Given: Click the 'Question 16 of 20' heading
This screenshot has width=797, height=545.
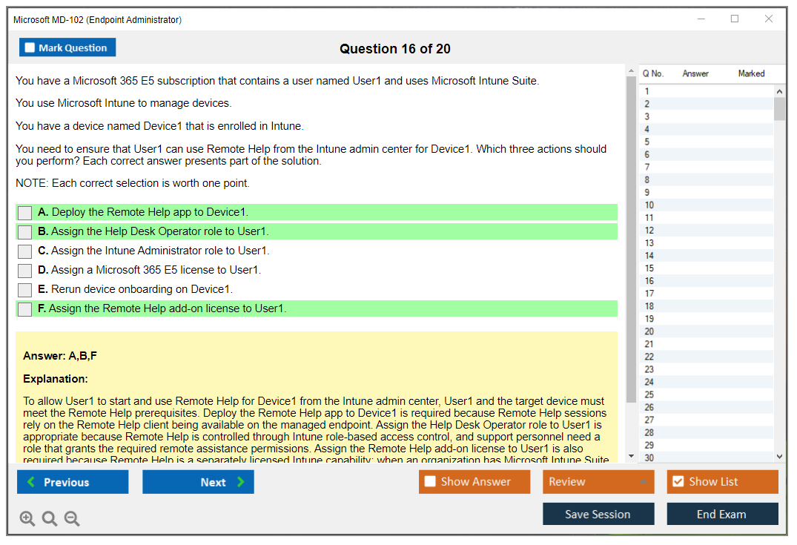Looking at the screenshot, I should pos(395,49).
